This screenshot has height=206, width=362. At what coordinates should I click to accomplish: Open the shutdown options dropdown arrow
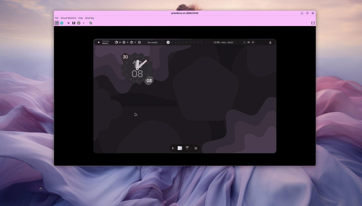(83, 23)
